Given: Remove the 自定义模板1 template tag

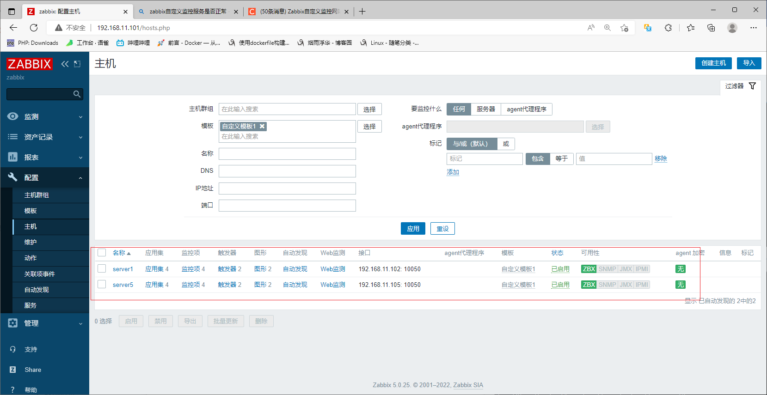Looking at the screenshot, I should tap(262, 126).
